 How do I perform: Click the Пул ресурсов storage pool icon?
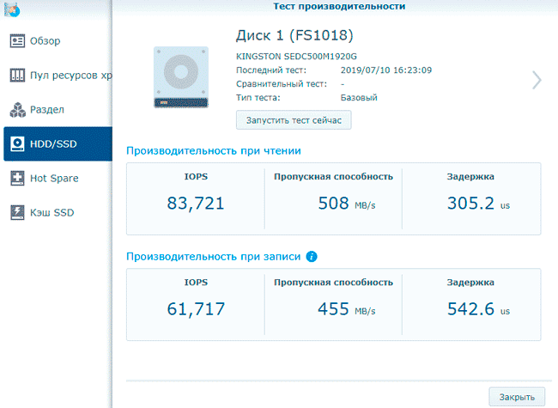pos(17,75)
